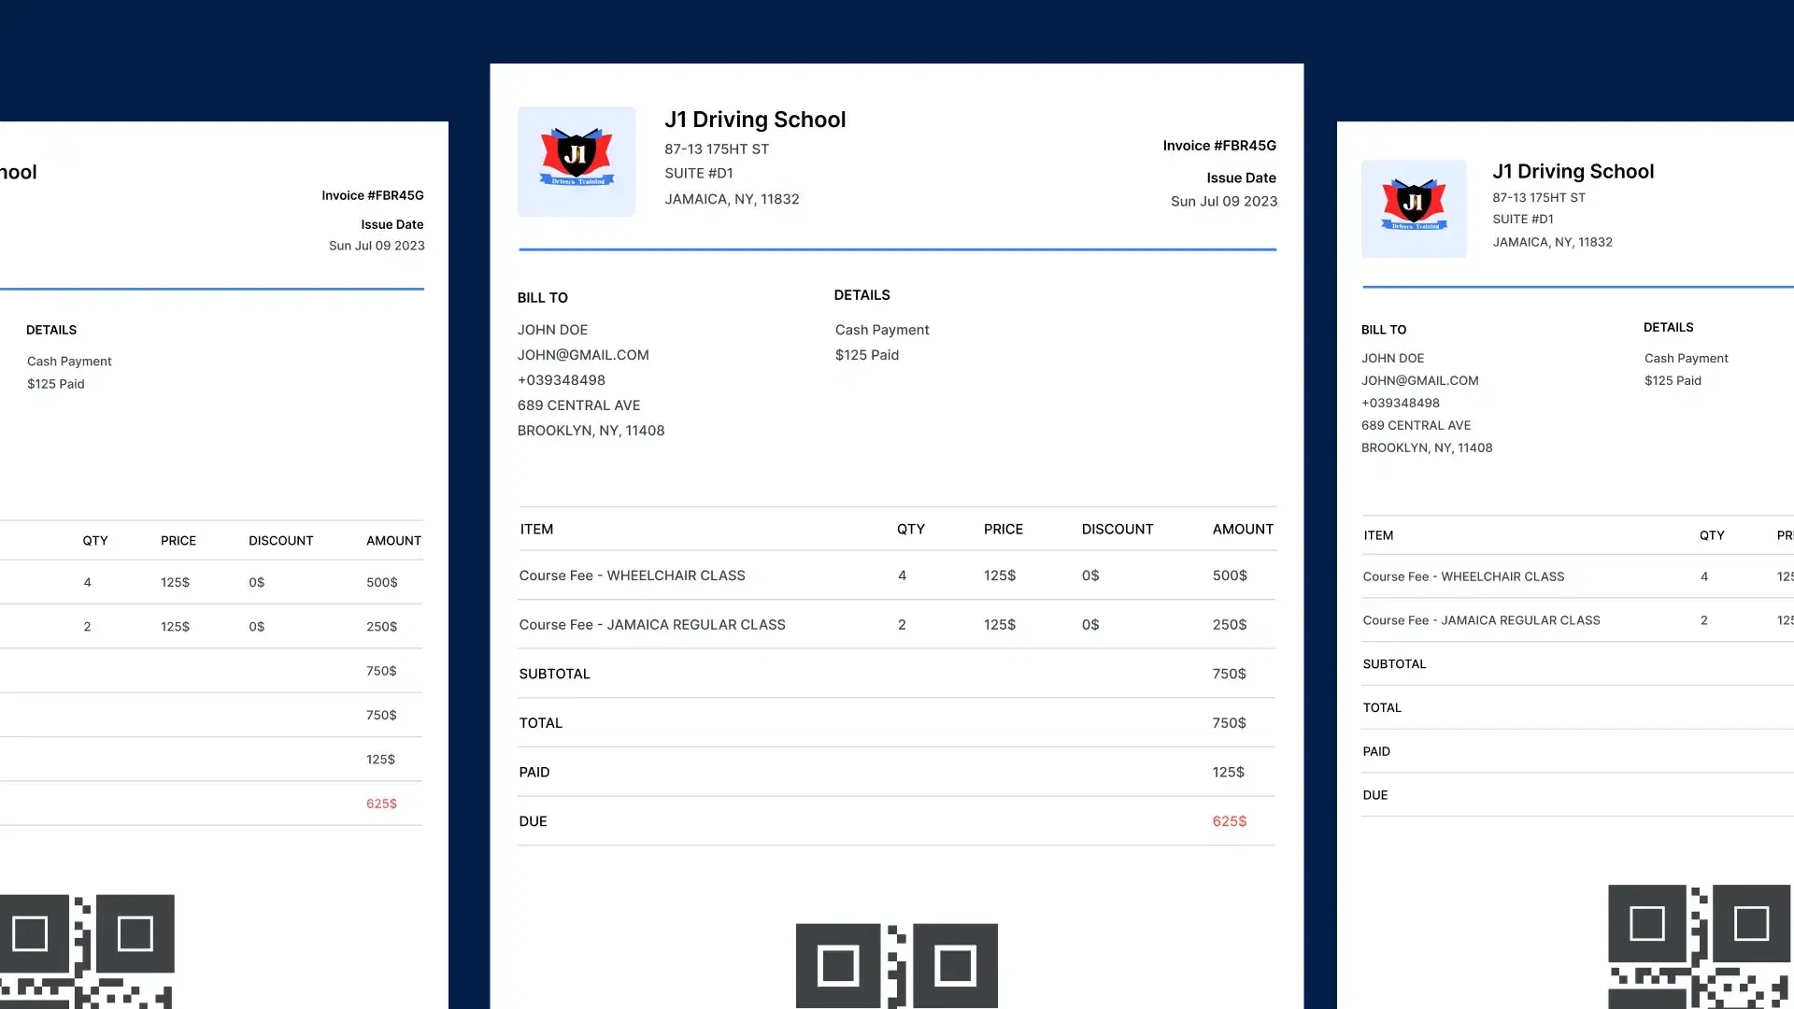Image resolution: width=1794 pixels, height=1009 pixels.
Task: Click the blue divider line under the header
Action: (896, 249)
